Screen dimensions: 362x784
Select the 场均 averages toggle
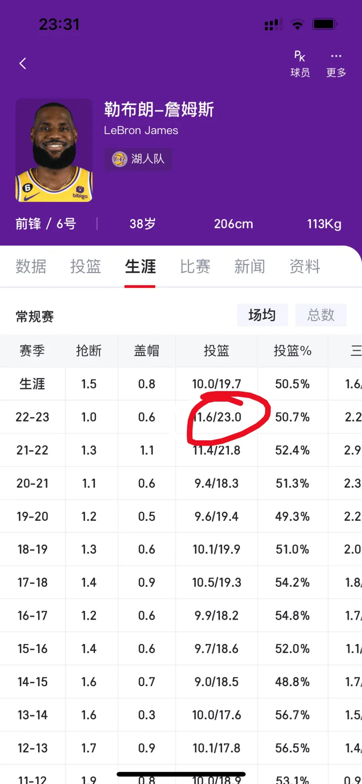click(x=262, y=315)
